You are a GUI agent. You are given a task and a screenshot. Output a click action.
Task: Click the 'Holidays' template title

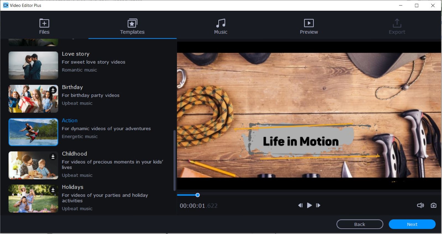(72, 187)
